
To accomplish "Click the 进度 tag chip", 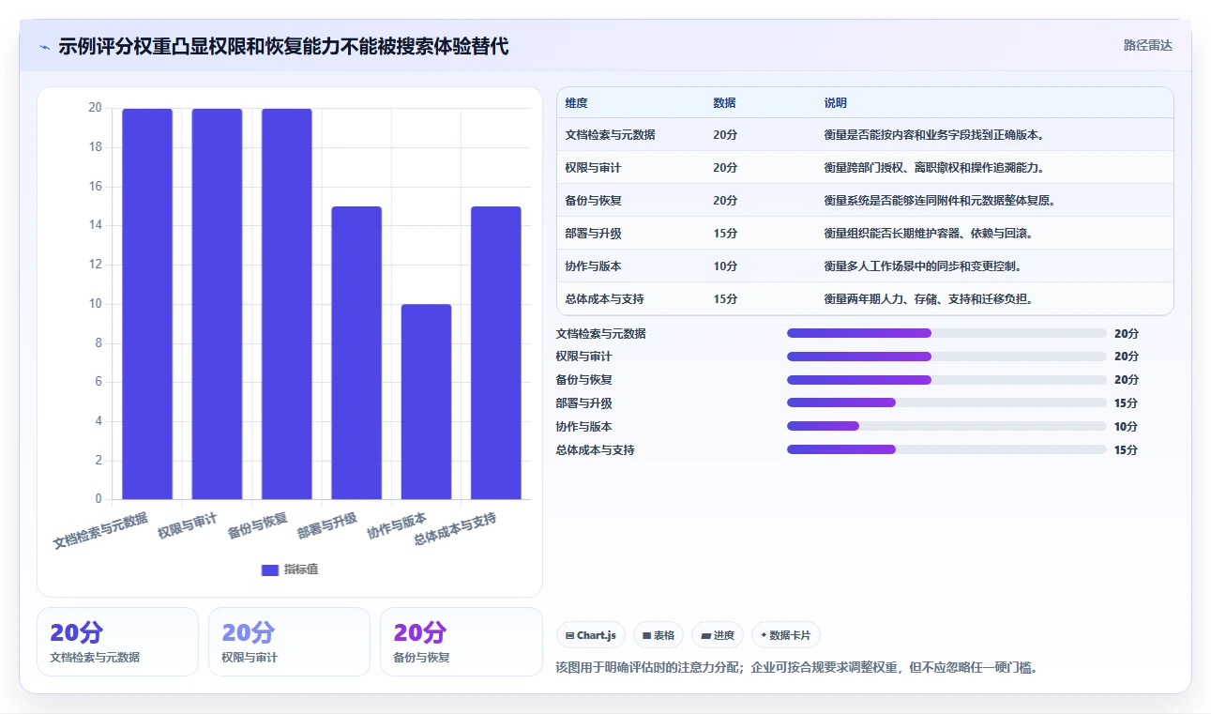I will pyautogui.click(x=718, y=635).
